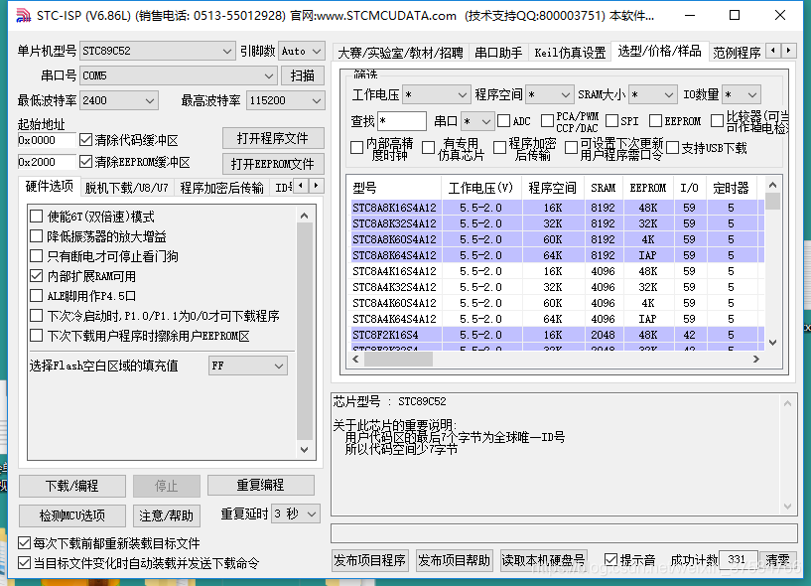The image size is (811, 586).
Task: Click 工作电压(V) column header
Action: [481, 188]
